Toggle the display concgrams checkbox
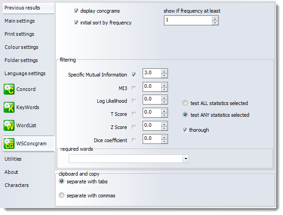 pyautogui.click(x=76, y=10)
